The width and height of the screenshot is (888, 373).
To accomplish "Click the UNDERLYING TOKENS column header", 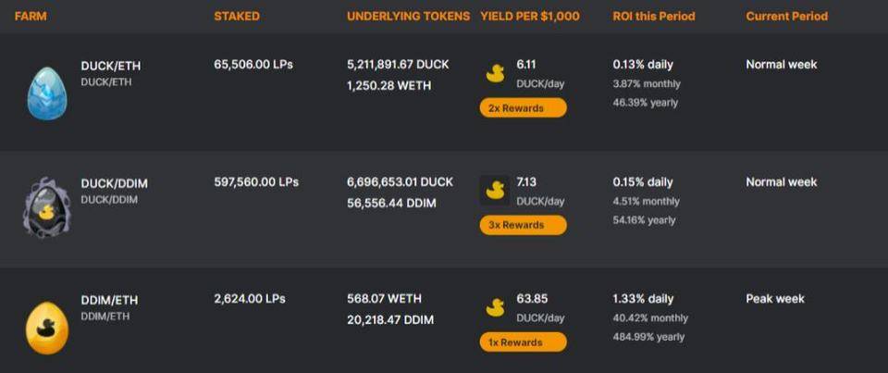I will [408, 16].
